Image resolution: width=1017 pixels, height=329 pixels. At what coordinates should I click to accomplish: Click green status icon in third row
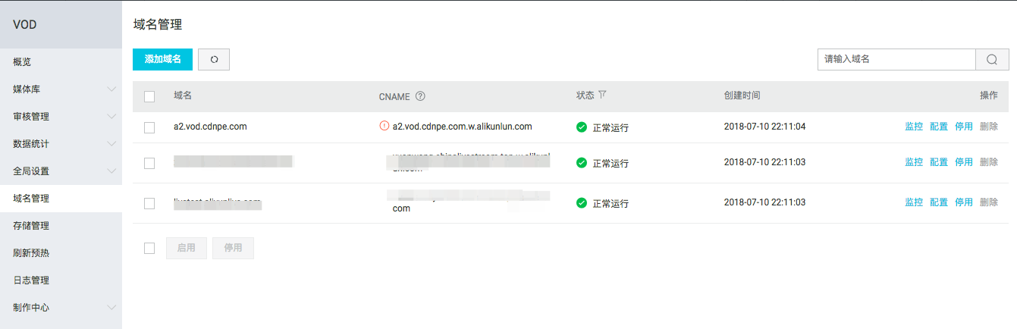(582, 202)
